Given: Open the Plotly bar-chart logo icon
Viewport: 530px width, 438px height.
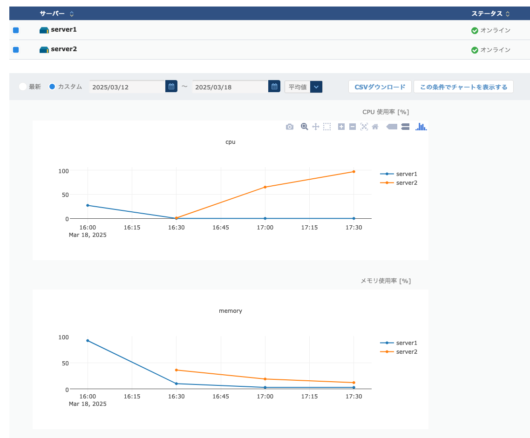Looking at the screenshot, I should [x=421, y=127].
